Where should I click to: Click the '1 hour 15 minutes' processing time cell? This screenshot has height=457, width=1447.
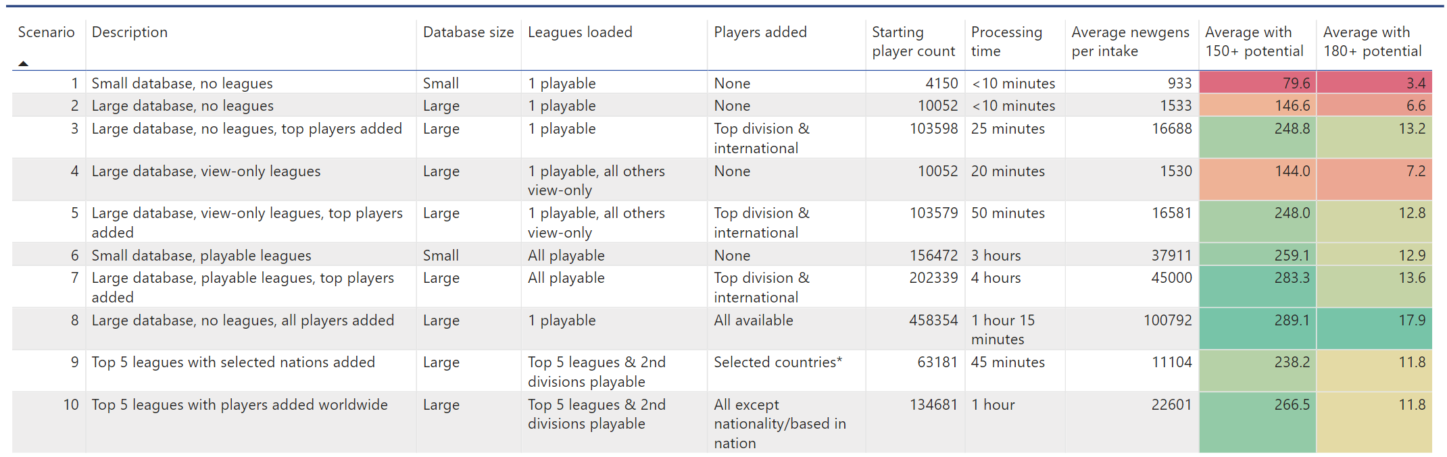coord(1003,329)
